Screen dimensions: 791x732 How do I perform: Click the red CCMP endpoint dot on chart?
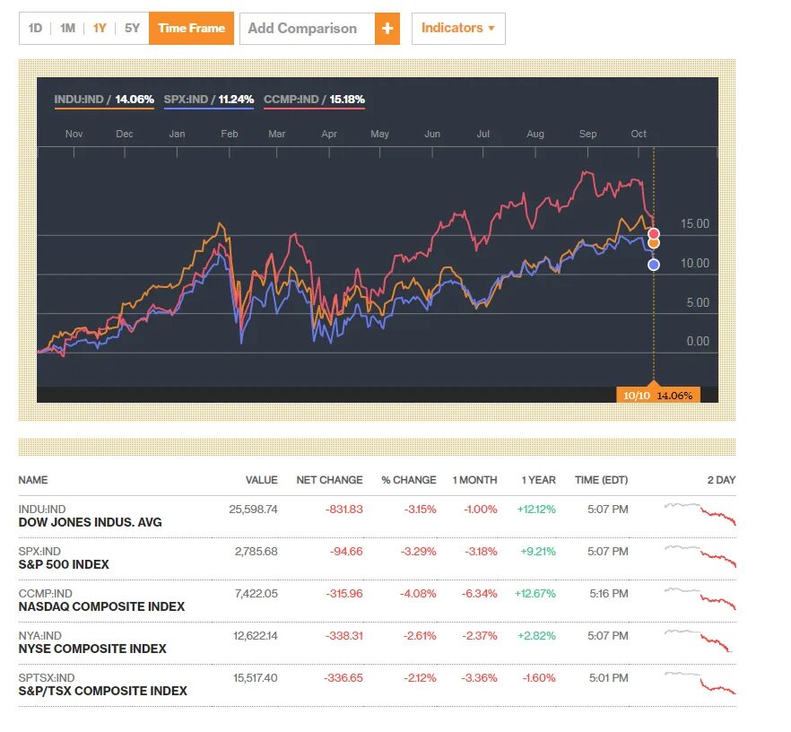pos(653,234)
